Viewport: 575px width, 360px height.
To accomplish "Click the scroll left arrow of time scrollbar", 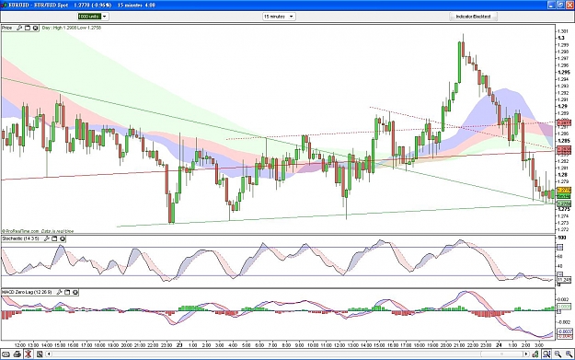I will click(x=49, y=354).
